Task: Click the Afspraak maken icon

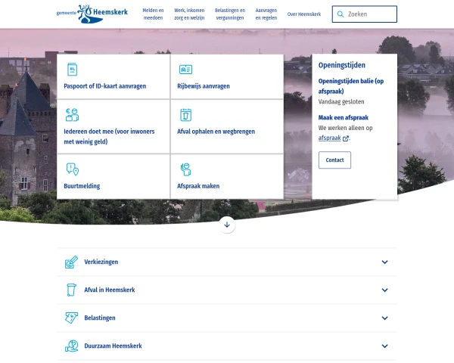Action: [185, 169]
